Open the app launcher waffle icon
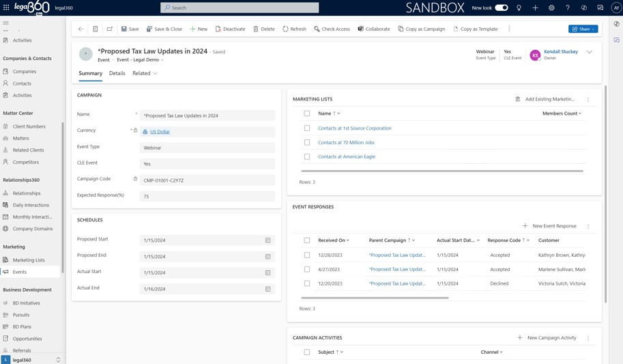Image resolution: width=623 pixels, height=364 pixels. pyautogui.click(x=6, y=8)
